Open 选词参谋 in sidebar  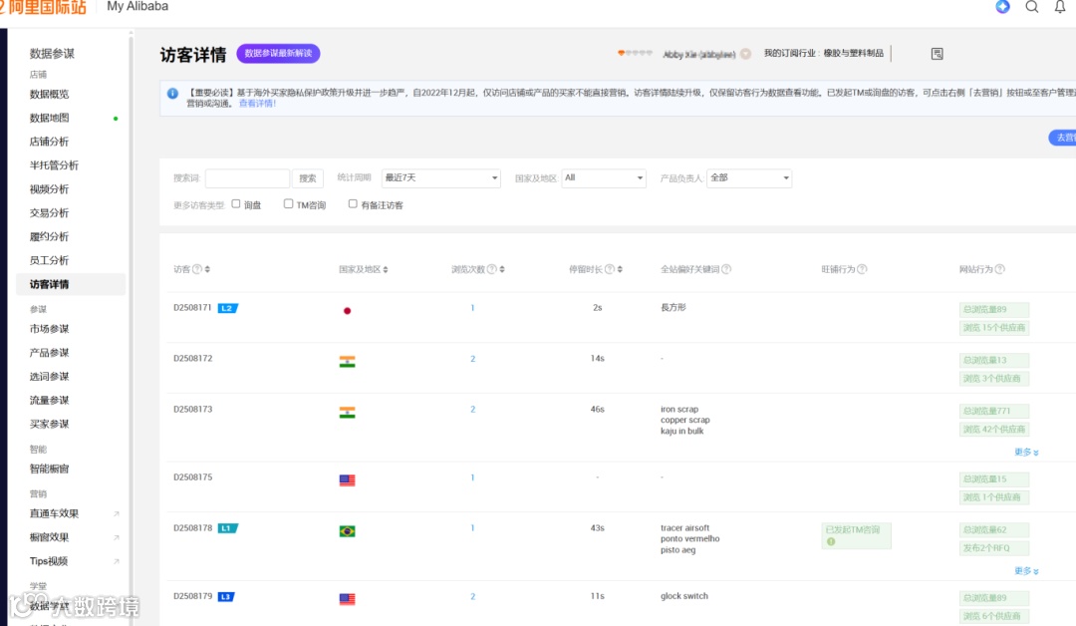pyautogui.click(x=50, y=377)
